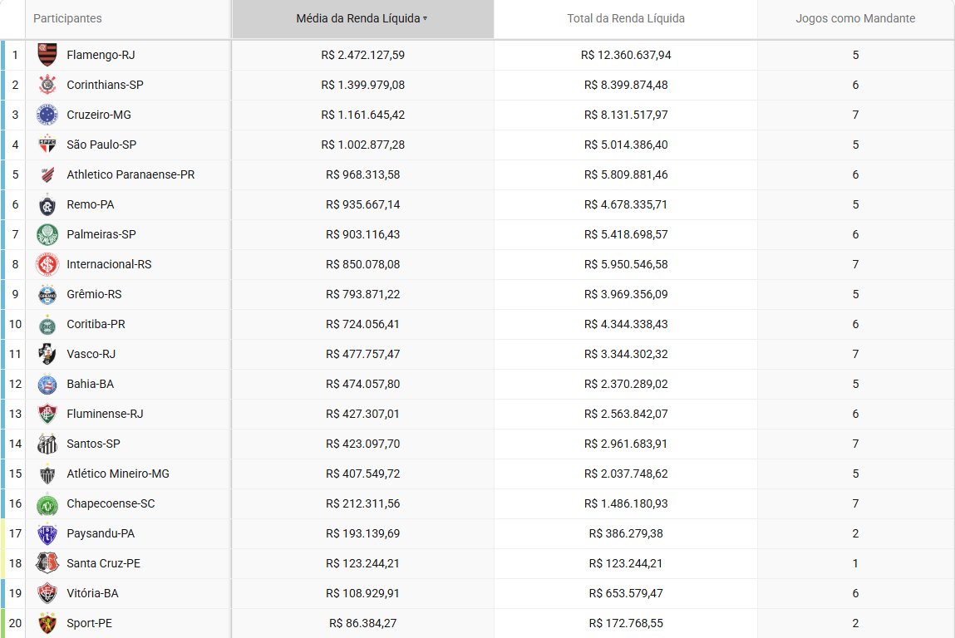Click the Cruzeiro-MG club crest
Screen dimensions: 955x638
pyautogui.click(x=47, y=115)
